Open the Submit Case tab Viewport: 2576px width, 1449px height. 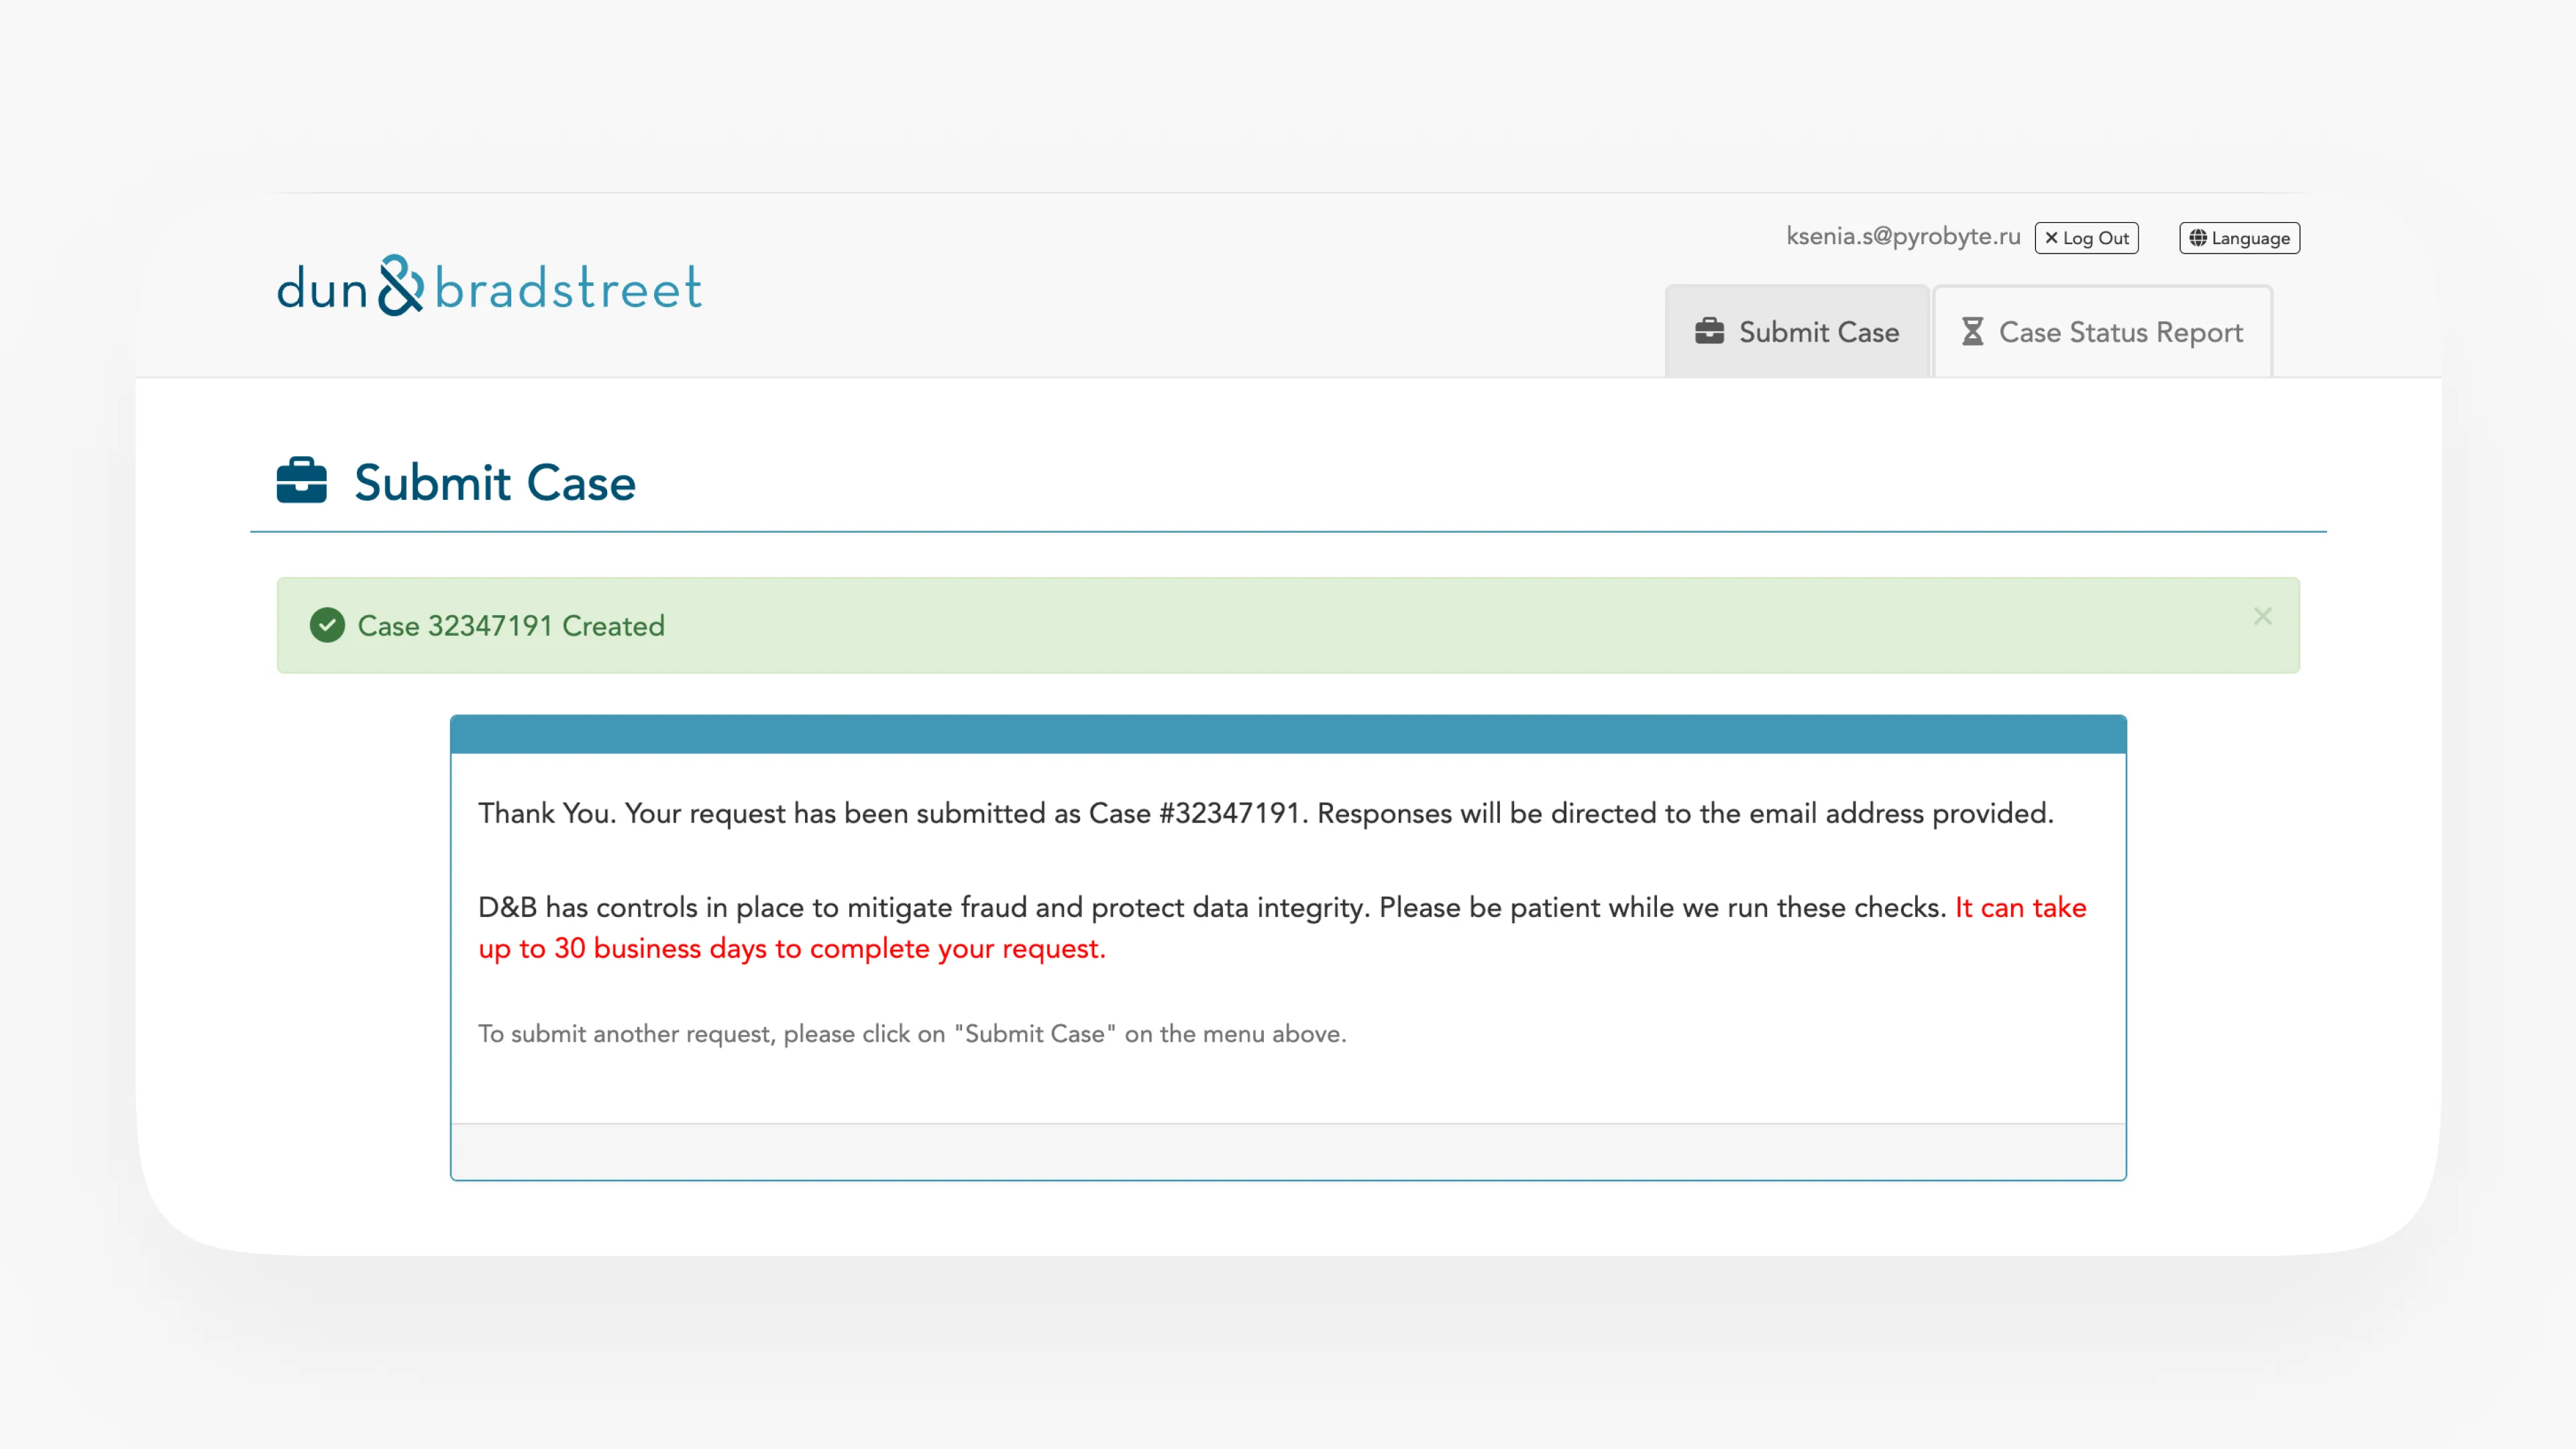(x=1797, y=331)
